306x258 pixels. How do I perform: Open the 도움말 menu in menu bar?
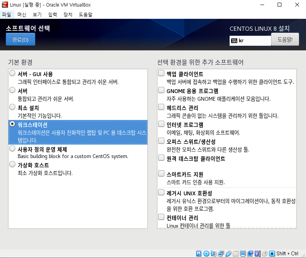pyautogui.click(x=86, y=15)
